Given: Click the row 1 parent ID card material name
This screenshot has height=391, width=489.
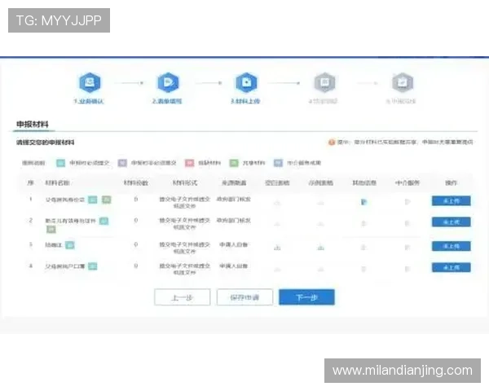Looking at the screenshot, I should pyautogui.click(x=65, y=200).
